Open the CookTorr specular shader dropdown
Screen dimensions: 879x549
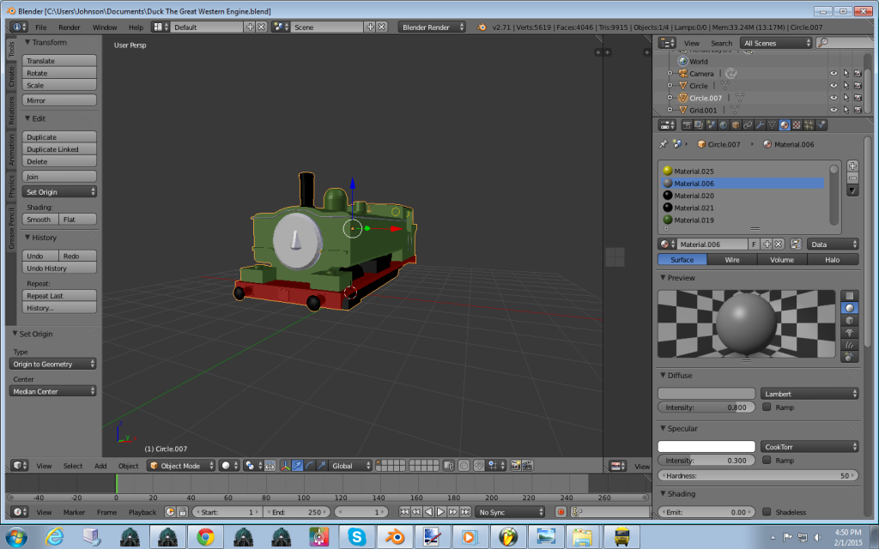[x=809, y=447]
